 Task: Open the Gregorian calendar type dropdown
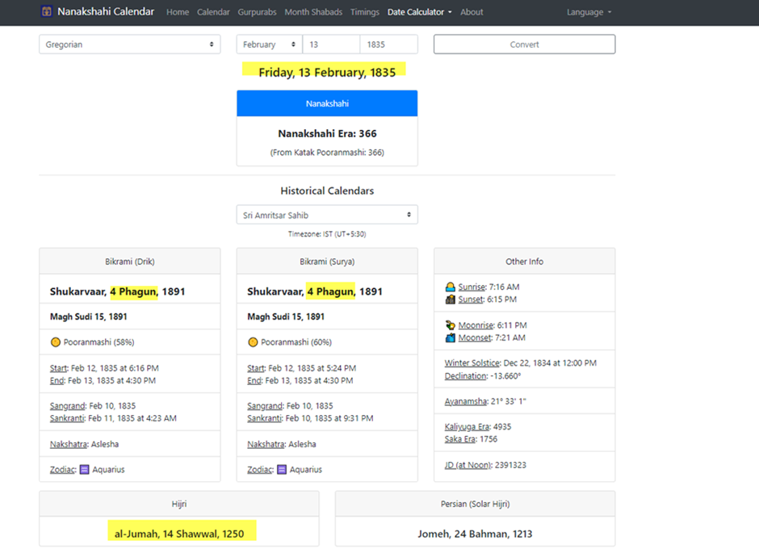[130, 44]
